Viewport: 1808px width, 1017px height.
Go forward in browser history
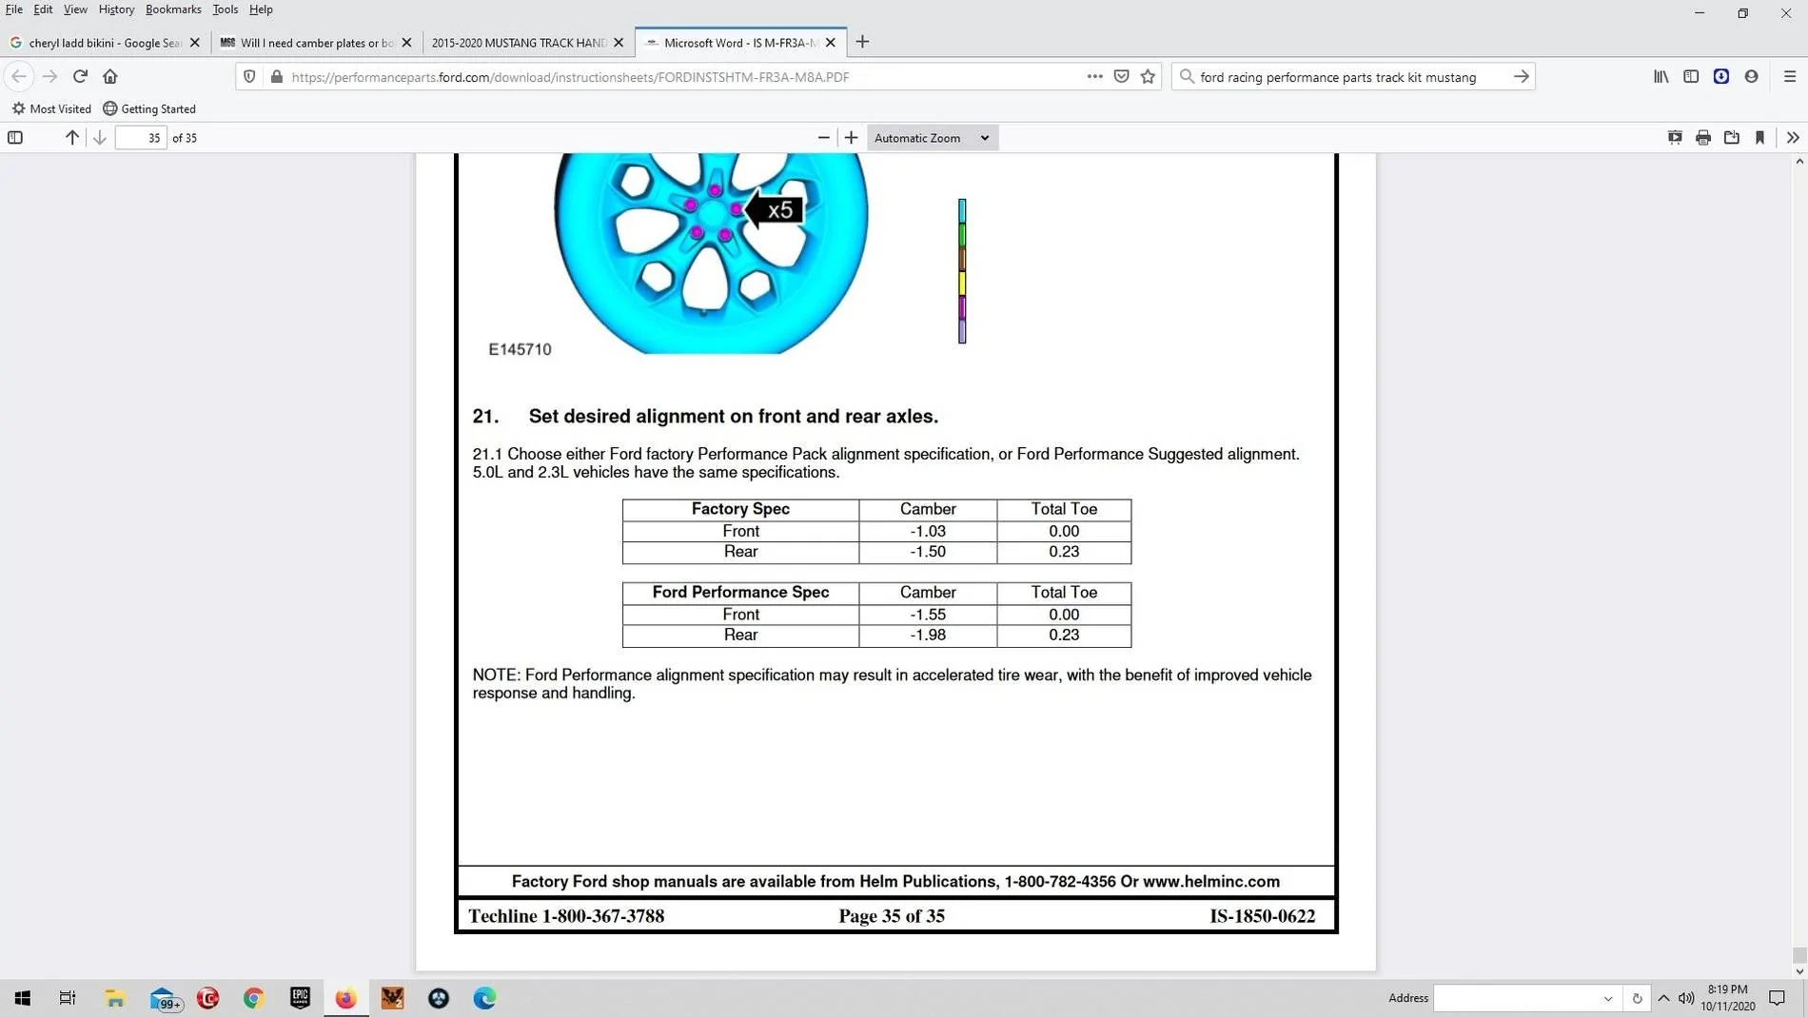point(49,76)
